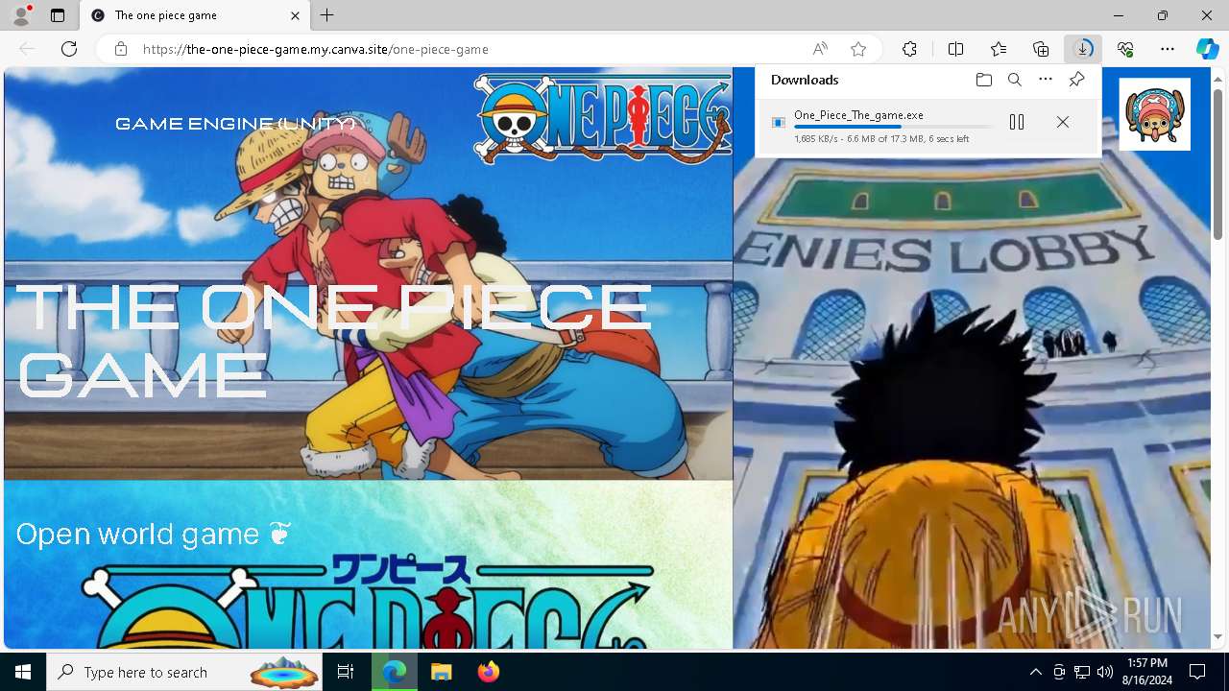The width and height of the screenshot is (1229, 691).
Task: Click the One Piece logo image
Action: [x=602, y=119]
